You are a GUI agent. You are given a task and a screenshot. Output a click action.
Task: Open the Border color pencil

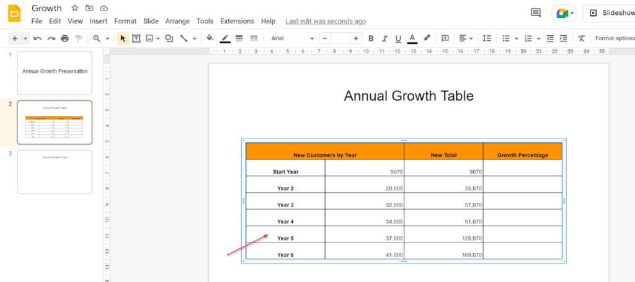click(x=225, y=38)
